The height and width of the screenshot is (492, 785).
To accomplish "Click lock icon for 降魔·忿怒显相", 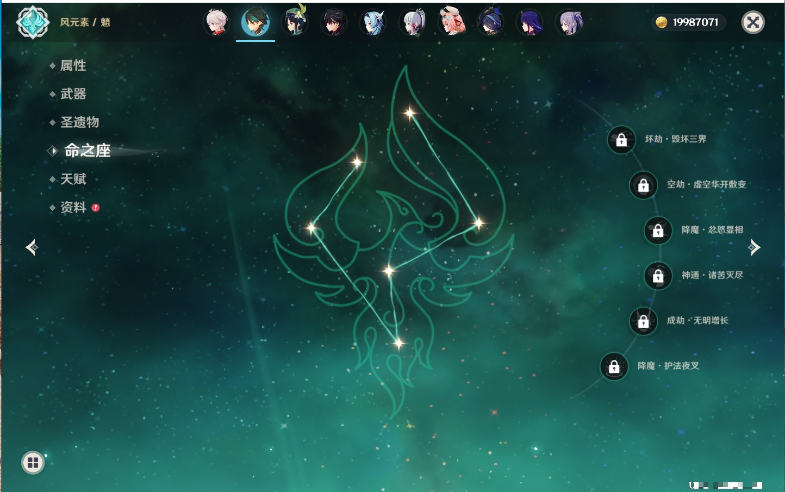I will click(x=658, y=231).
